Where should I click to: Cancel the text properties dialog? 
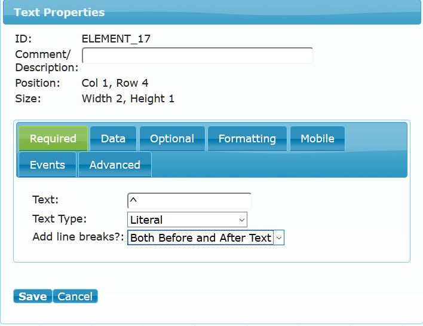(x=75, y=296)
